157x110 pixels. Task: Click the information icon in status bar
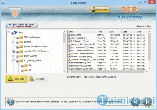pyautogui.click(x=11, y=102)
